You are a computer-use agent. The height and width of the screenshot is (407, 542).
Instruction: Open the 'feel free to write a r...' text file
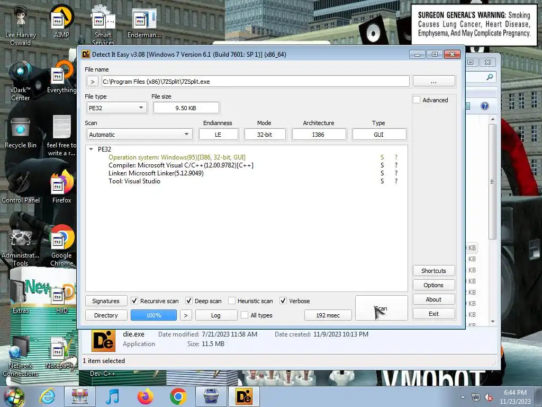coord(61,136)
